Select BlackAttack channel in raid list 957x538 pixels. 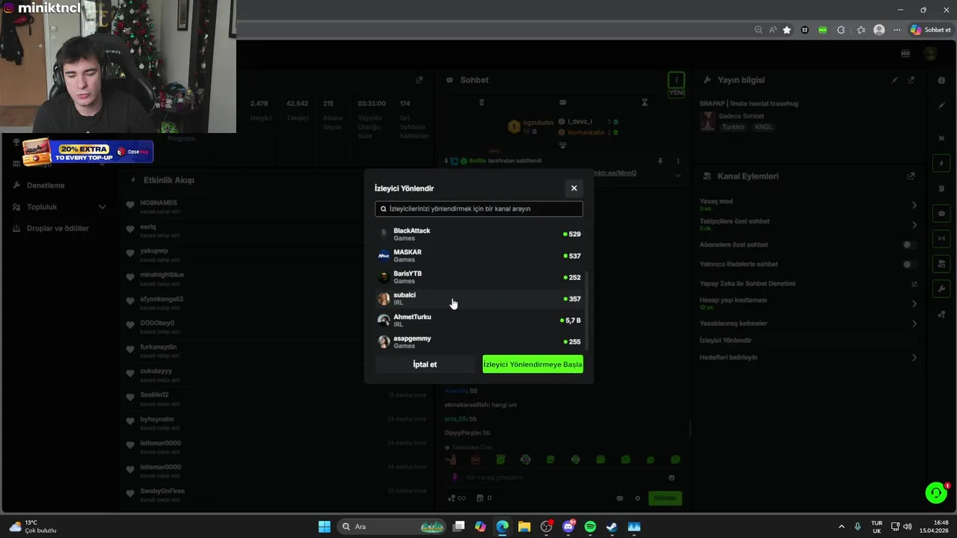click(x=478, y=234)
